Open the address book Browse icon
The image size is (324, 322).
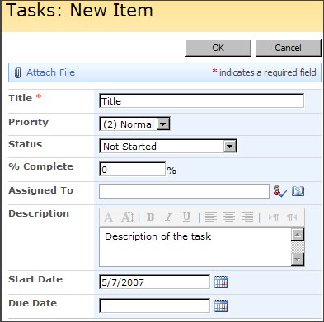point(298,191)
